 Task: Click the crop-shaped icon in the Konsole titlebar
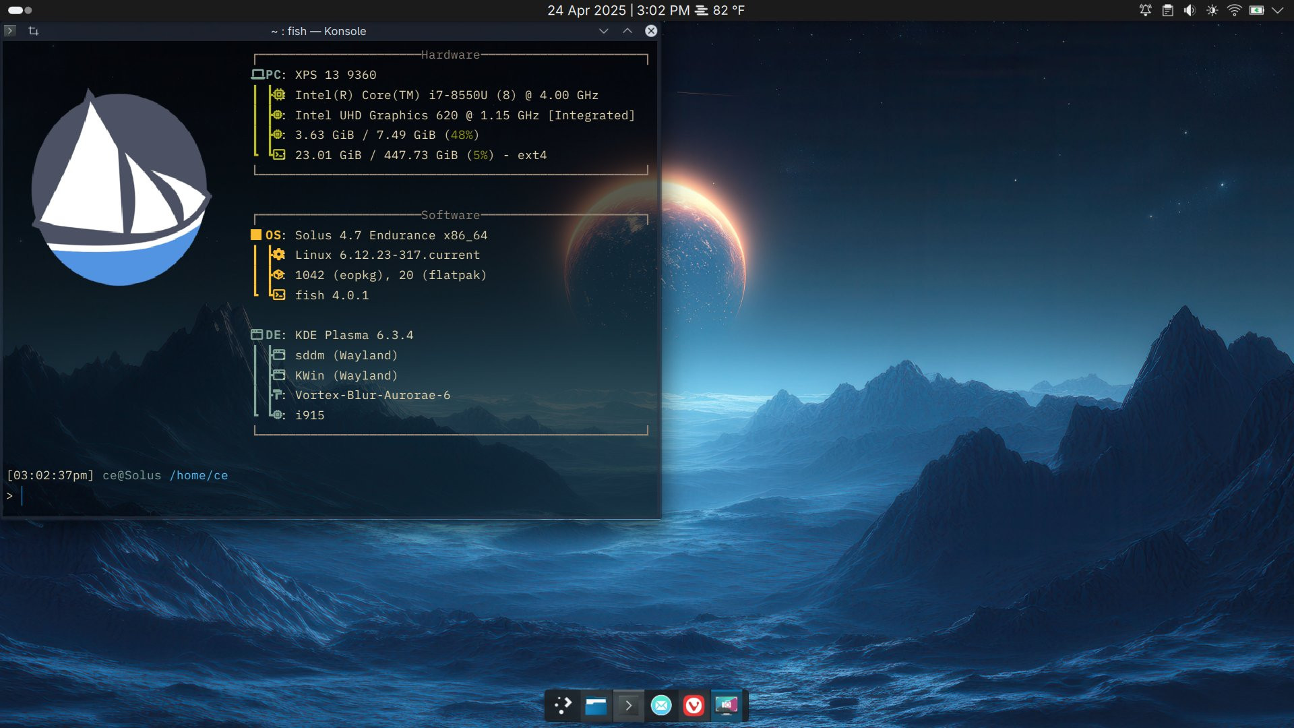(34, 30)
